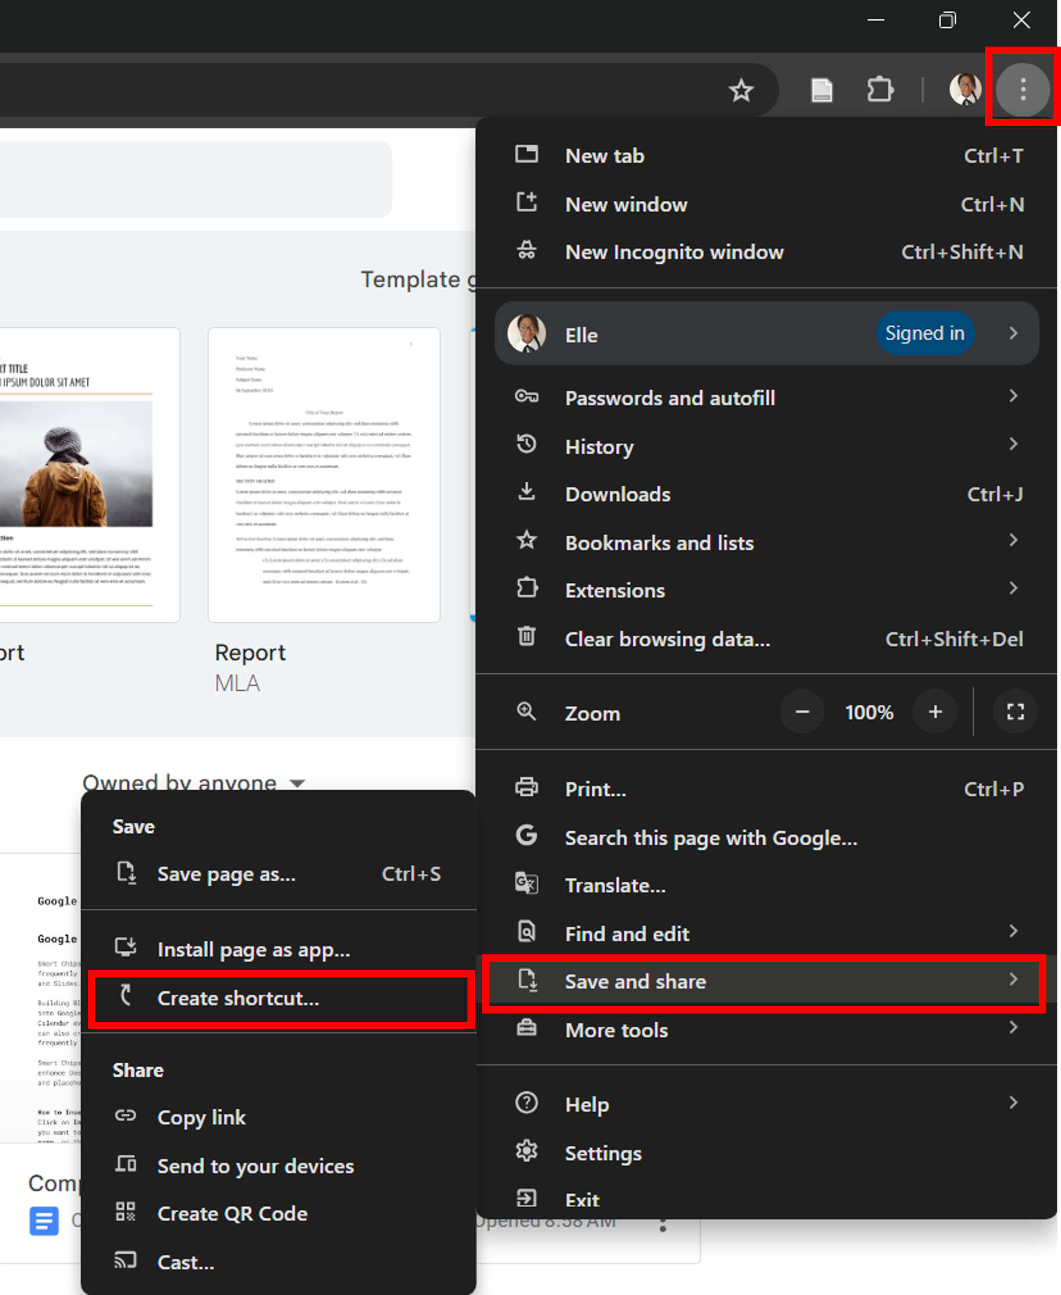Click the Find and edit icon
Image resolution: width=1061 pixels, height=1295 pixels.
[x=526, y=931]
